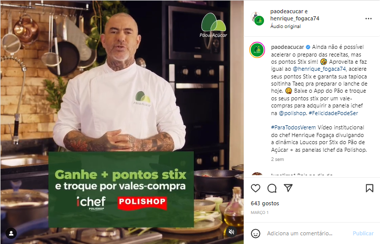Open comments with the speech bubble icon
Screen dimensions: 380x244
pos(272,188)
